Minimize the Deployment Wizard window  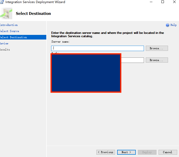151,2
